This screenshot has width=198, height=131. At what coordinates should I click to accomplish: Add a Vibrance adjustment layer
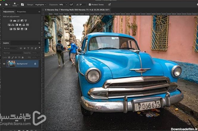(26, 21)
